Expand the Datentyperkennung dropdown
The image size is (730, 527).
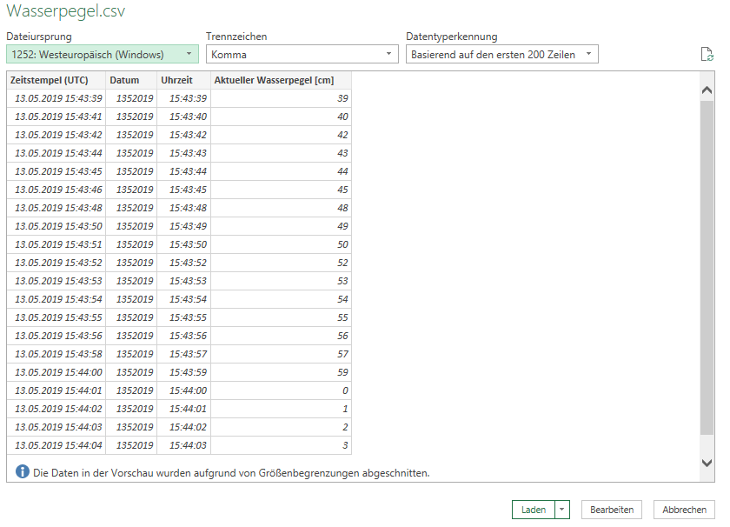501,54
